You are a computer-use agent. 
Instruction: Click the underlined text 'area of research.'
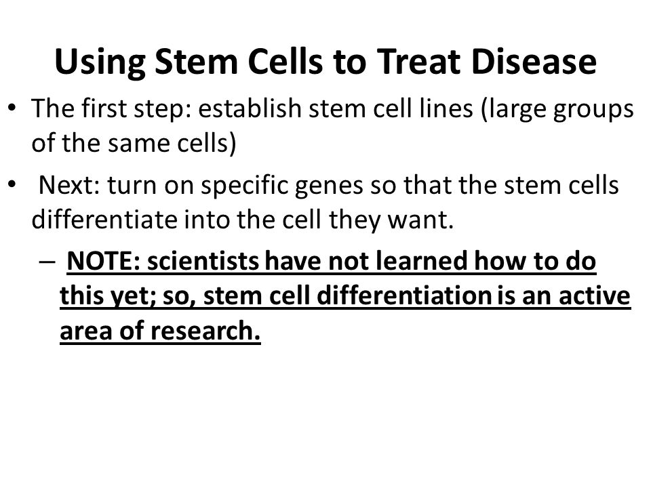(160, 331)
